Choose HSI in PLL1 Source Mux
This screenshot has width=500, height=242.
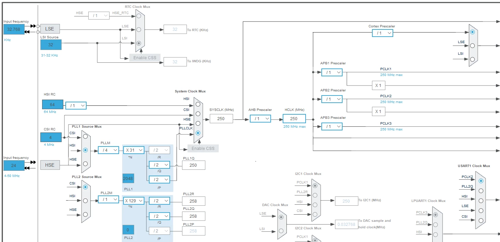point(85,150)
